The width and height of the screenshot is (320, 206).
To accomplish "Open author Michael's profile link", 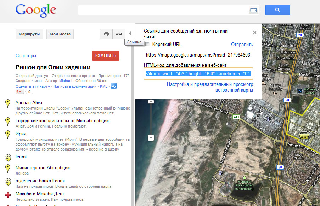I will pos(66,81).
